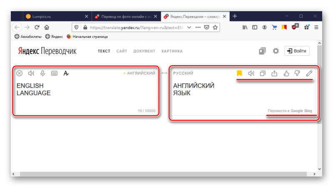Viewport: 333px width, 193px height.
Task: Show site security padlock info
Action: pyautogui.click(x=85, y=27)
